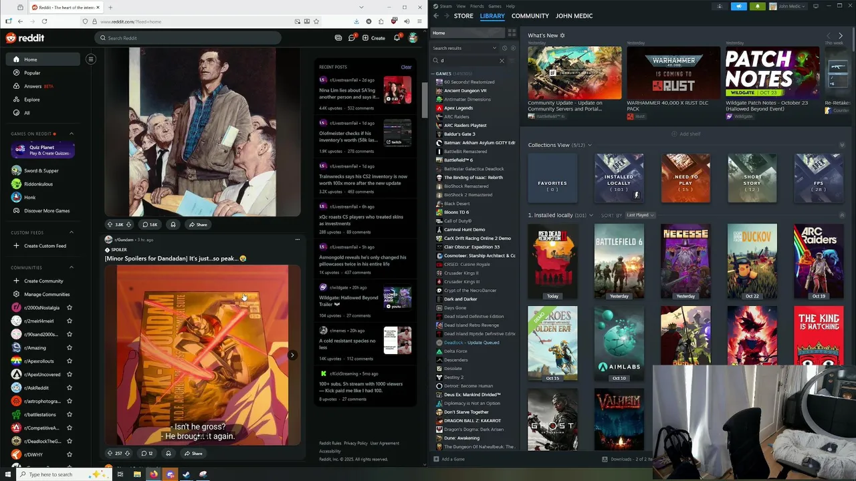The image size is (856, 481).
Task: Favorite r/battlestations with its star
Action: click(70, 414)
